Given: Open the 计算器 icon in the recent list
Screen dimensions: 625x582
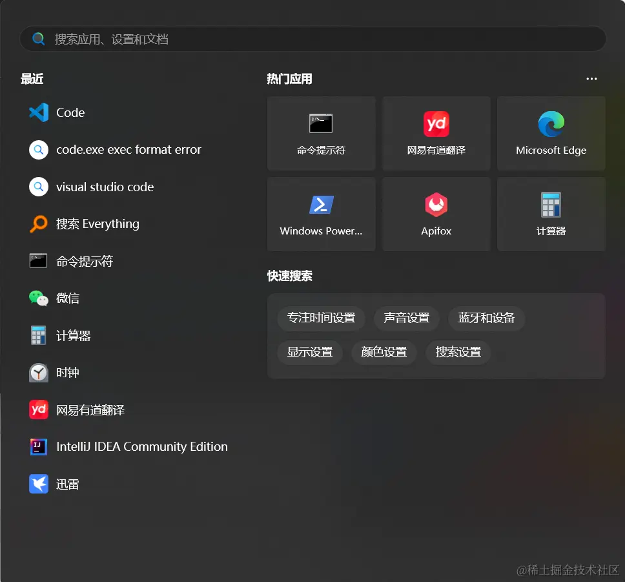Looking at the screenshot, I should [38, 335].
